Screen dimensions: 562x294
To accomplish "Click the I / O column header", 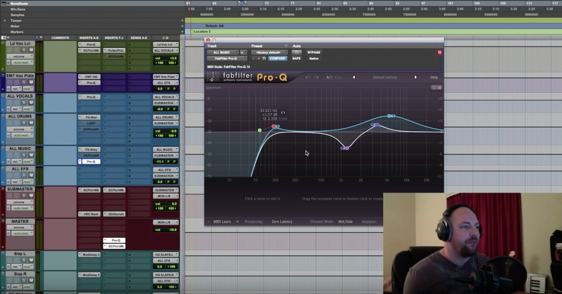I will pos(165,38).
